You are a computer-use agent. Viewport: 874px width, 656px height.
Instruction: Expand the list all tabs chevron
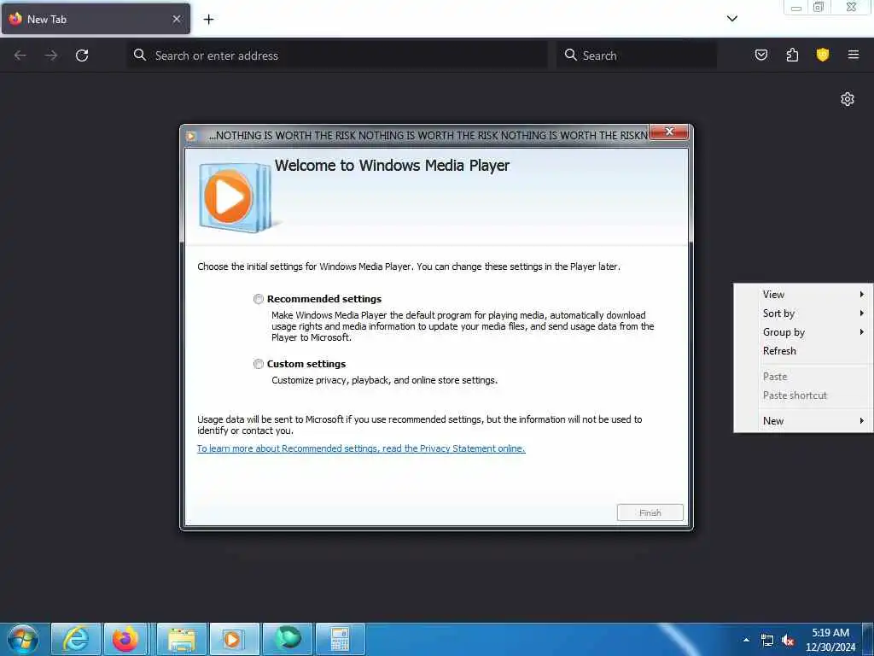tap(731, 19)
